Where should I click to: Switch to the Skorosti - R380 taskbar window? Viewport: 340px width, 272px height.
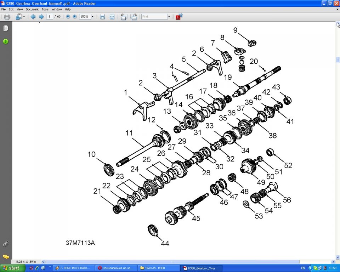coord(158,268)
